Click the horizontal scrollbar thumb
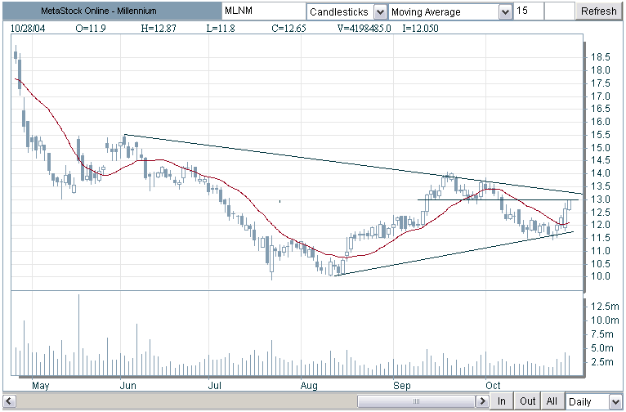Viewport: 626px width, 412px height. [417, 401]
